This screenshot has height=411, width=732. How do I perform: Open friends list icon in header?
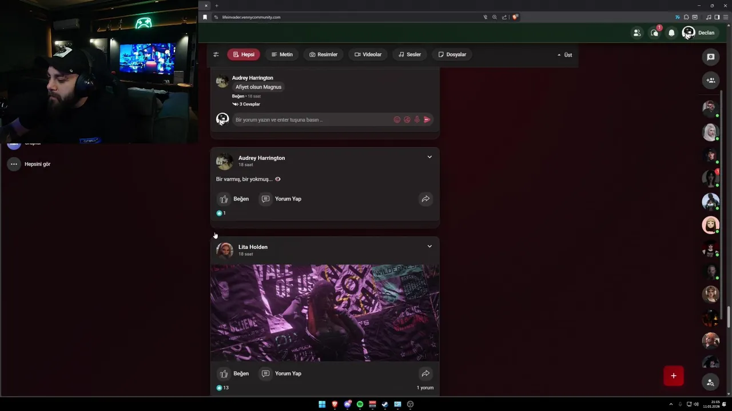[636, 33]
